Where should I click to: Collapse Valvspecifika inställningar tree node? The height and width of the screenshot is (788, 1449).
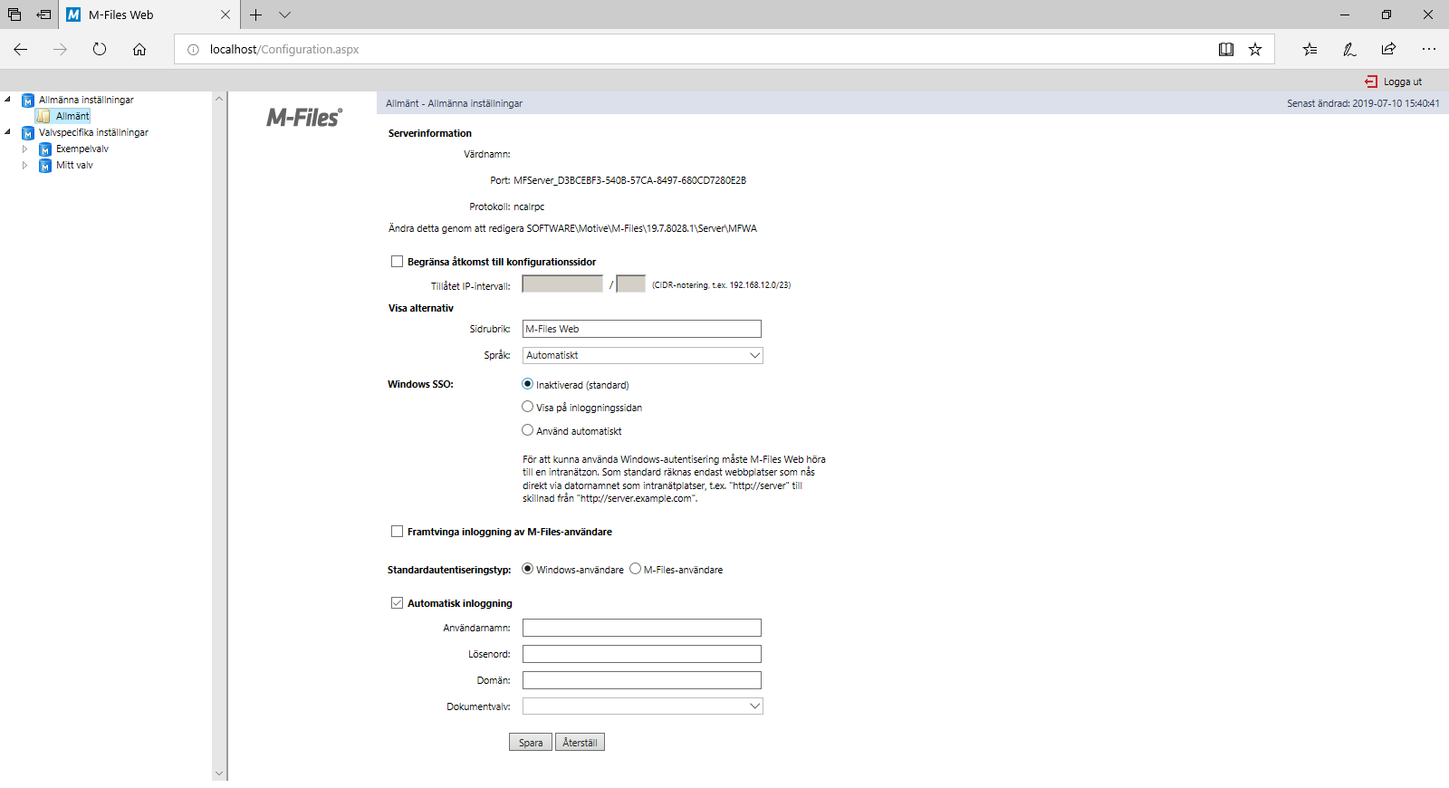pyautogui.click(x=8, y=132)
